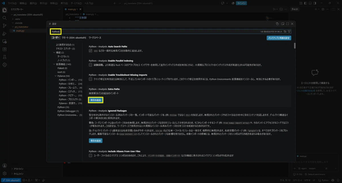Collapse the Pylance tree section
The width and height of the screenshot is (342, 183).
(x=55, y=76)
